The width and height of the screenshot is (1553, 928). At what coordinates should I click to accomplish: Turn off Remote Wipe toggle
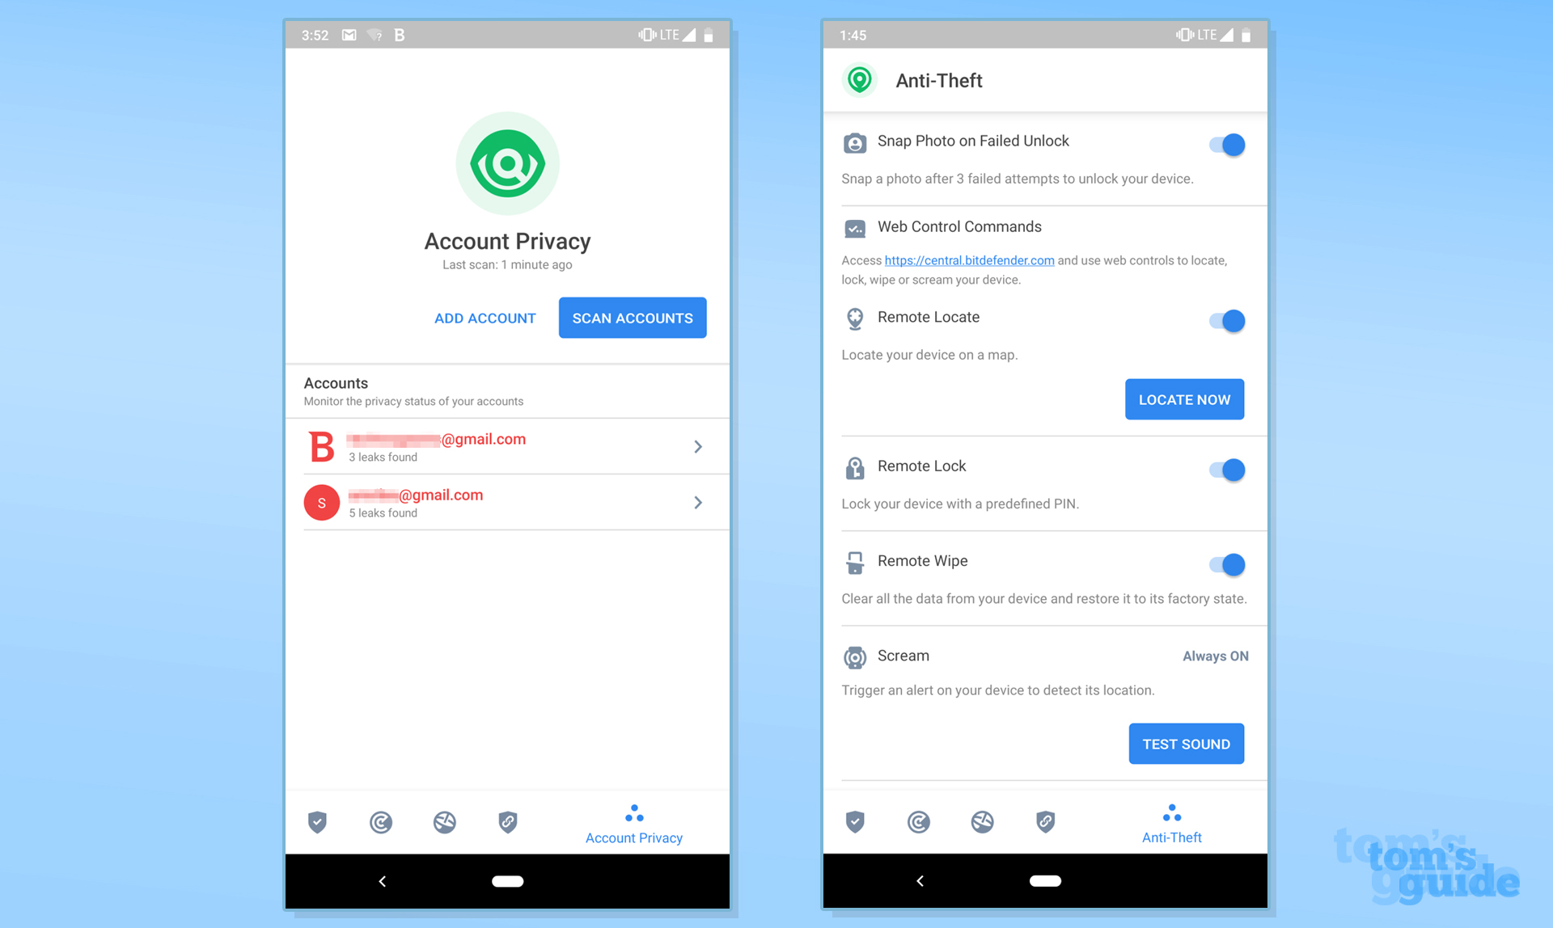pos(1230,563)
